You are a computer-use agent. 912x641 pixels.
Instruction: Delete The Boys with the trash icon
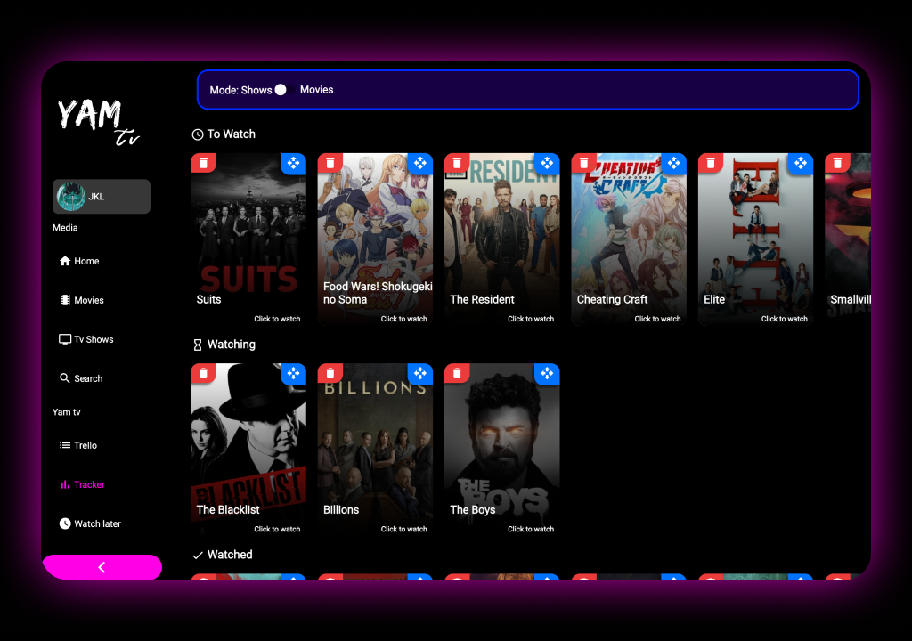click(457, 373)
